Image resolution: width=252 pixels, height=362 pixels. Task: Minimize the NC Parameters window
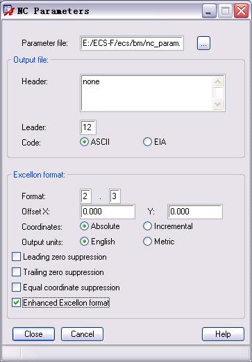tap(209, 11)
